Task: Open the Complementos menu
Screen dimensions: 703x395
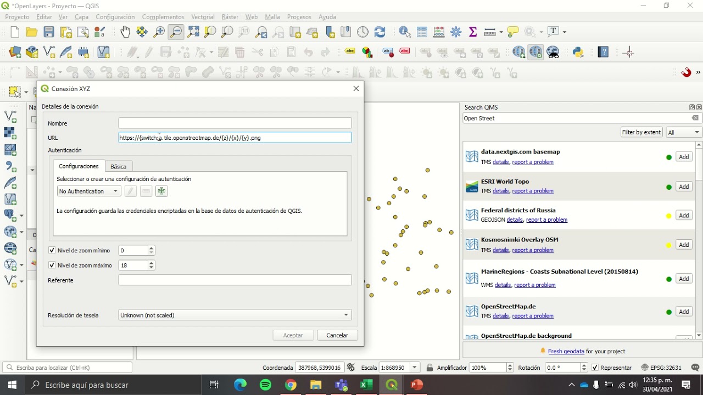Action: (x=163, y=17)
